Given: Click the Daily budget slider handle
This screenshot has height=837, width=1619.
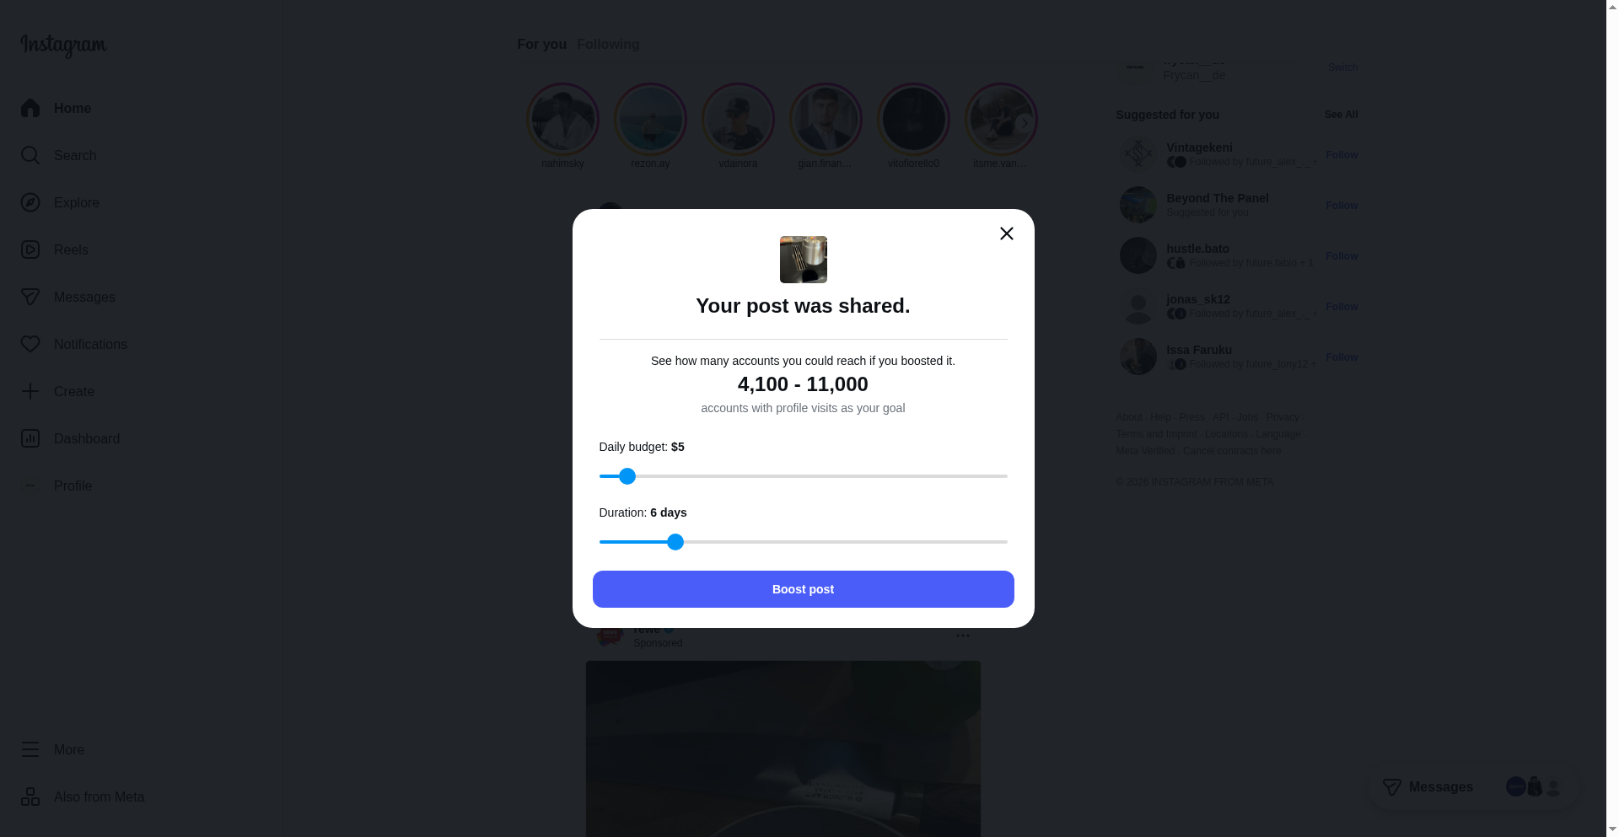Looking at the screenshot, I should (x=627, y=476).
